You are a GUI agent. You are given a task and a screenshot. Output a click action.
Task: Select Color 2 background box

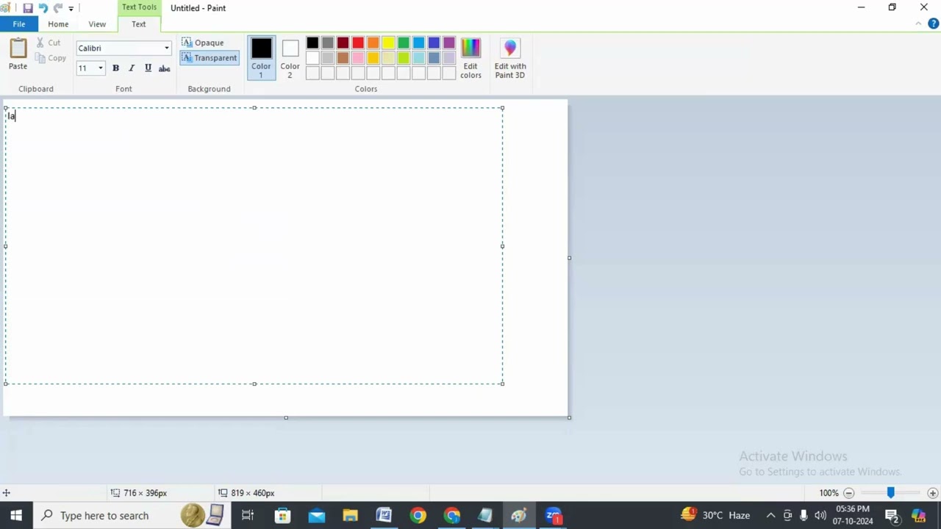pos(290,57)
